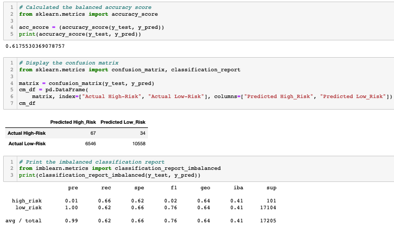
Task: Click the table cell with value 6546
Action: tap(90, 144)
